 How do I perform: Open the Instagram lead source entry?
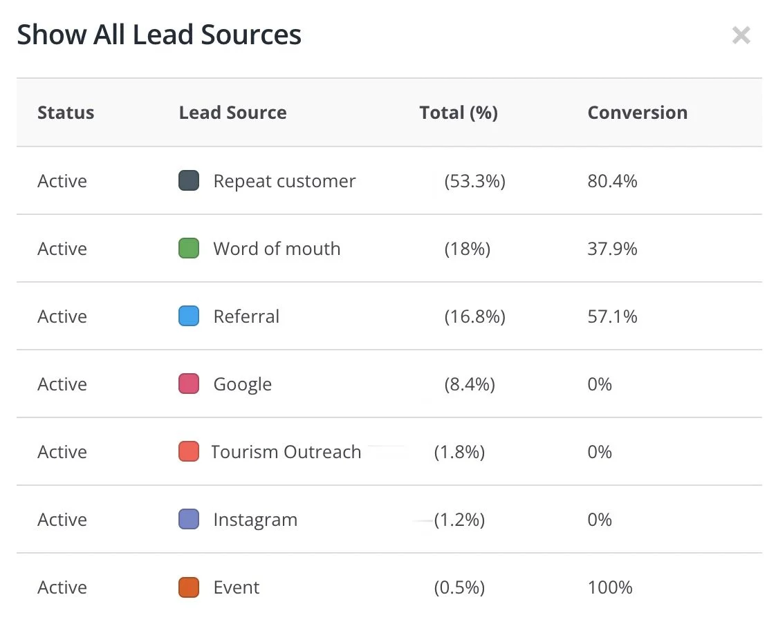[x=255, y=520]
